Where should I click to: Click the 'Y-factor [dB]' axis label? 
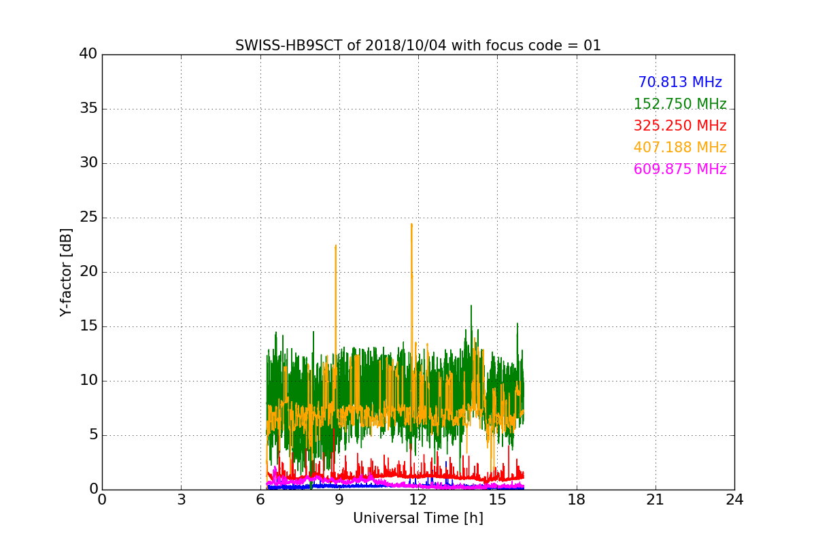point(66,272)
